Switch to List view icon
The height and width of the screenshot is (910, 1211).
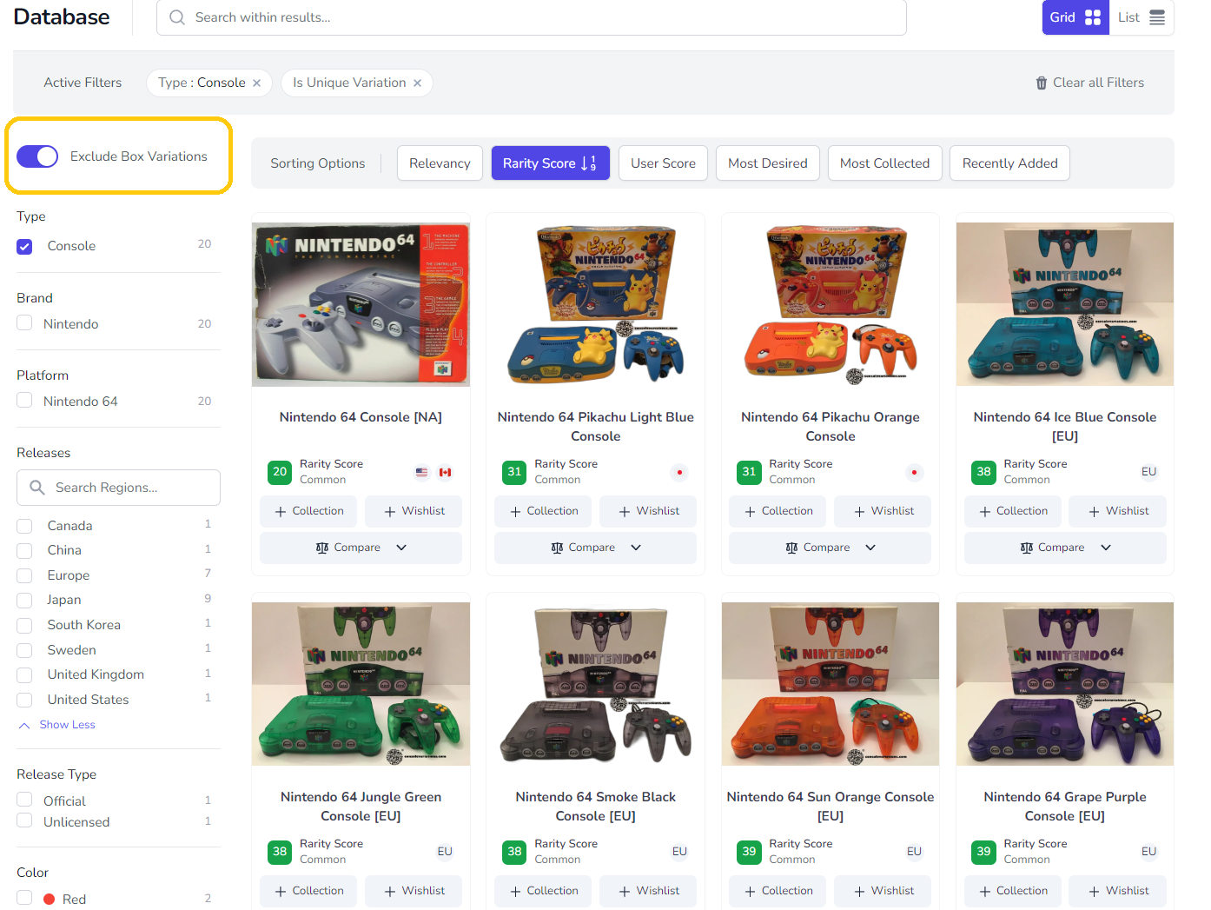pyautogui.click(x=1157, y=17)
